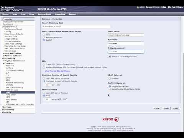Viewport: 184px width, 138px height.
Task: Select Use LDAP Server Timeout option
Action: (x=44, y=93)
